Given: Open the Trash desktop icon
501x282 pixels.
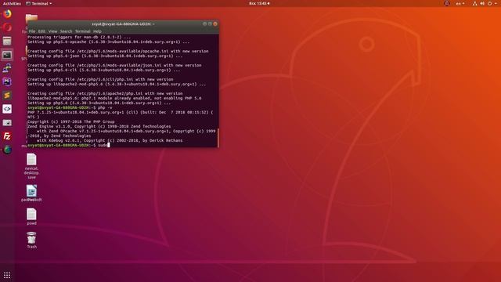Looking at the screenshot, I should (x=31, y=240).
